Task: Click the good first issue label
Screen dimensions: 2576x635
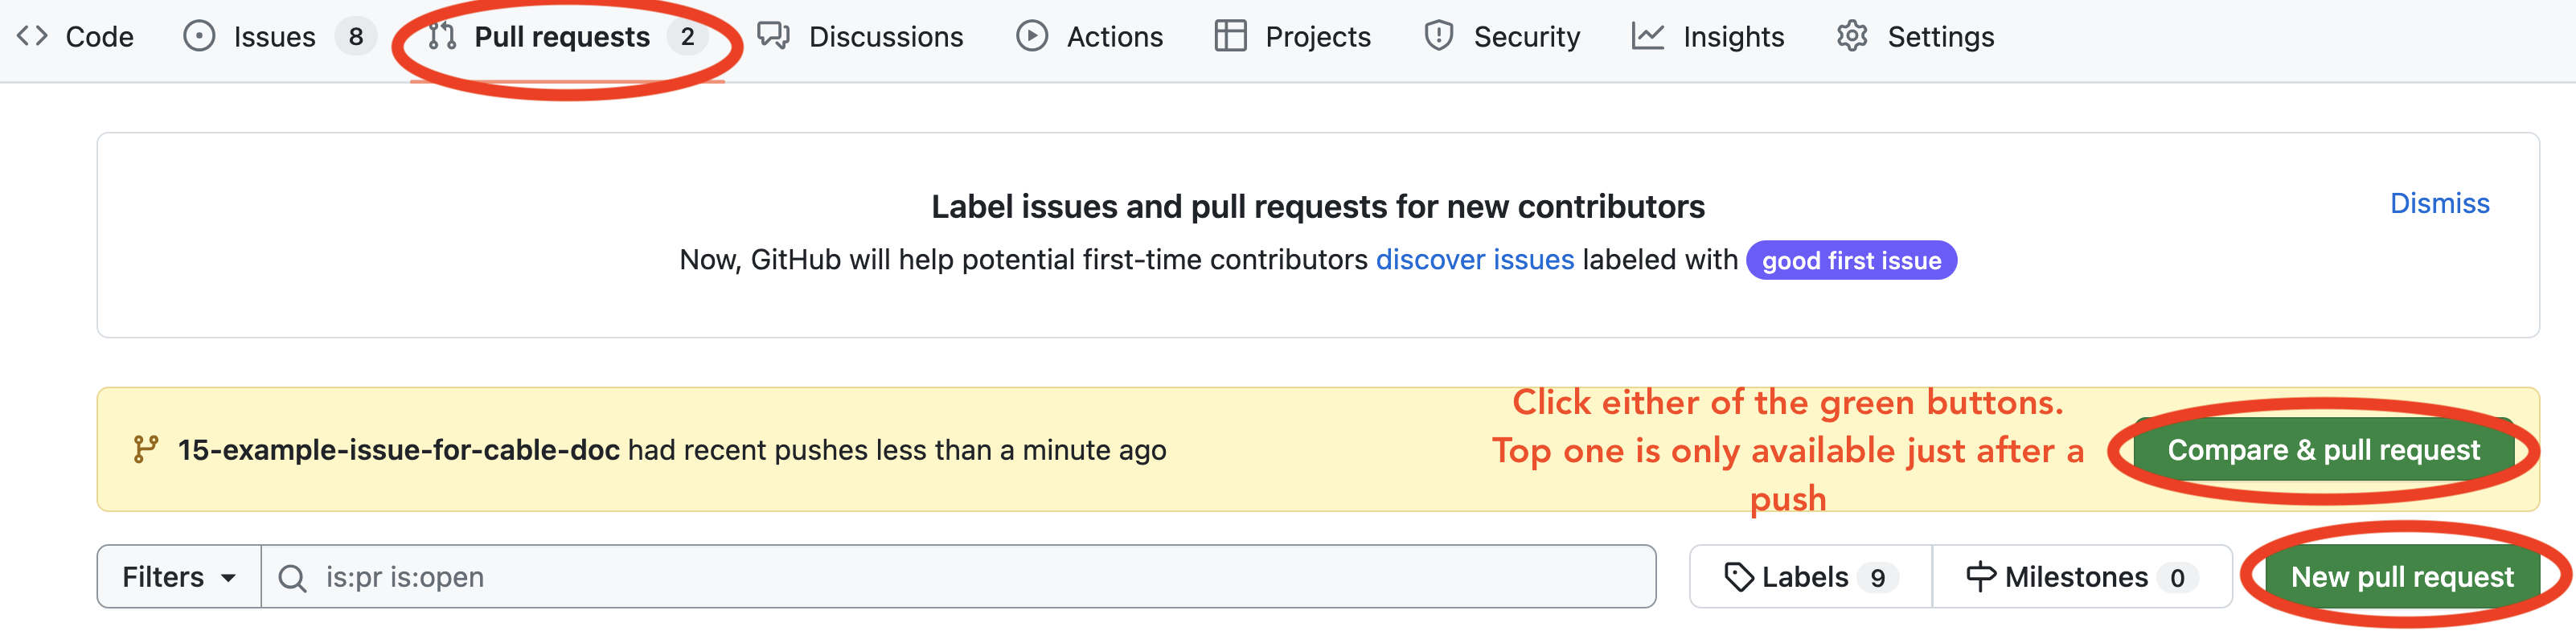Action: click(1851, 261)
